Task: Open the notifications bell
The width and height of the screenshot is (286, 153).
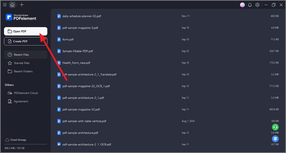Action: coord(250,5)
